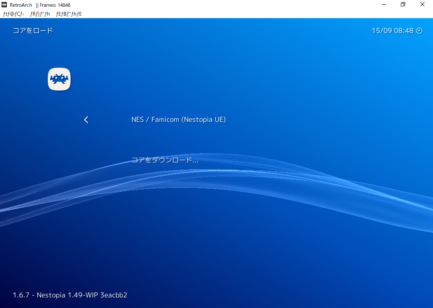This screenshot has height=308, width=433.
Task: Click the RetroArch invader logo icon
Action: coord(59,79)
